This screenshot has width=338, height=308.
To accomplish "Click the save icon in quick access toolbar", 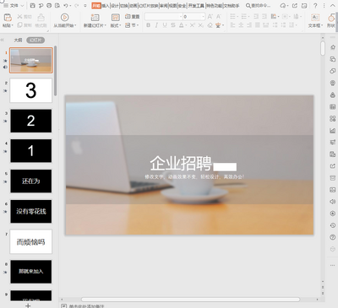I will [x=32, y=6].
